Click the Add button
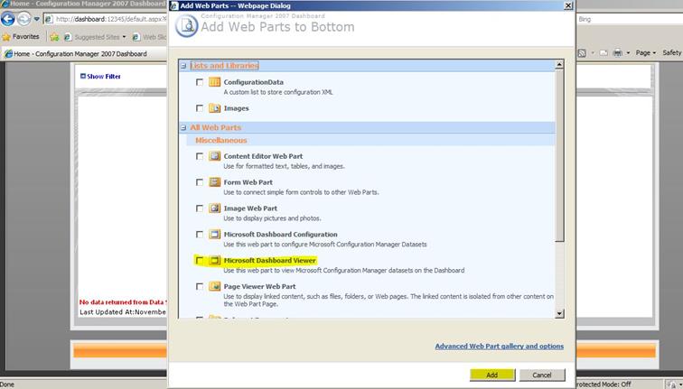Viewport: 683px width, 389px height. tap(492, 375)
